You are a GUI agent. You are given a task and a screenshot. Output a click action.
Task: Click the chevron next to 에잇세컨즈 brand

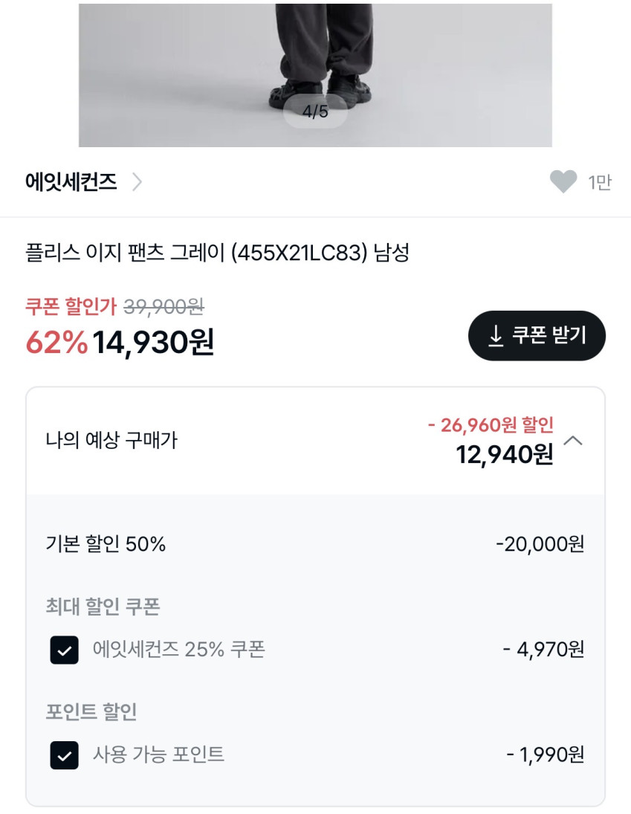[x=137, y=182]
